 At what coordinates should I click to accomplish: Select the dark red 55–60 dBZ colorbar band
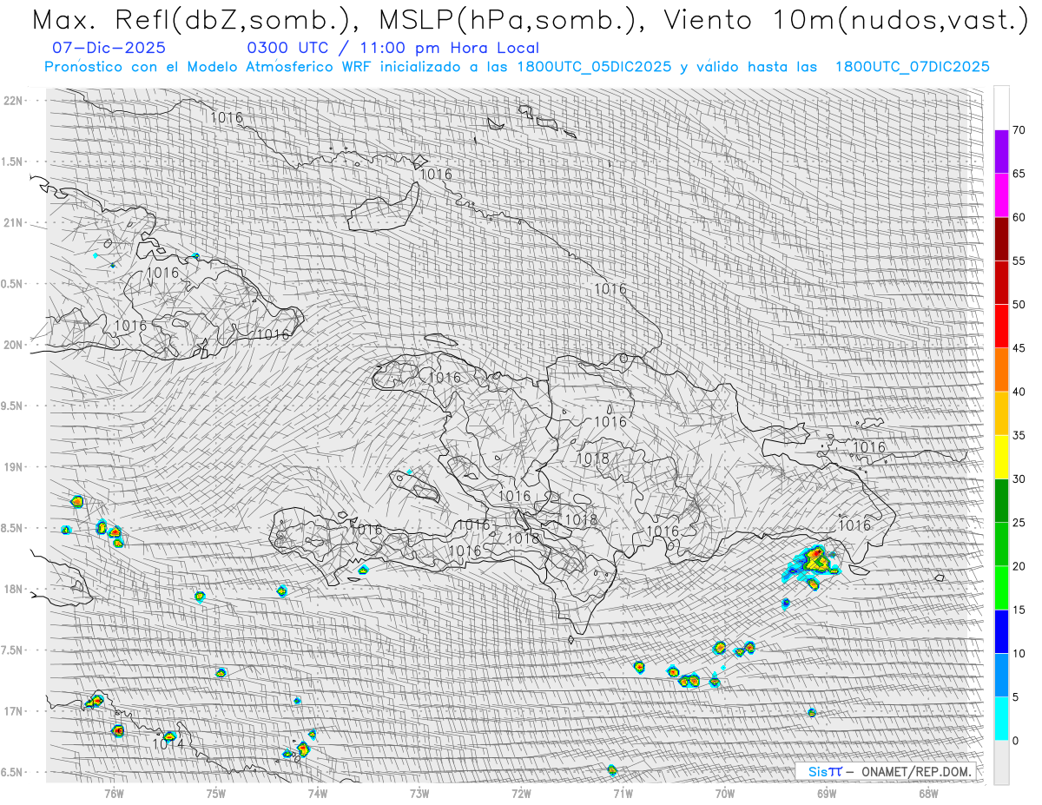tap(1001, 239)
